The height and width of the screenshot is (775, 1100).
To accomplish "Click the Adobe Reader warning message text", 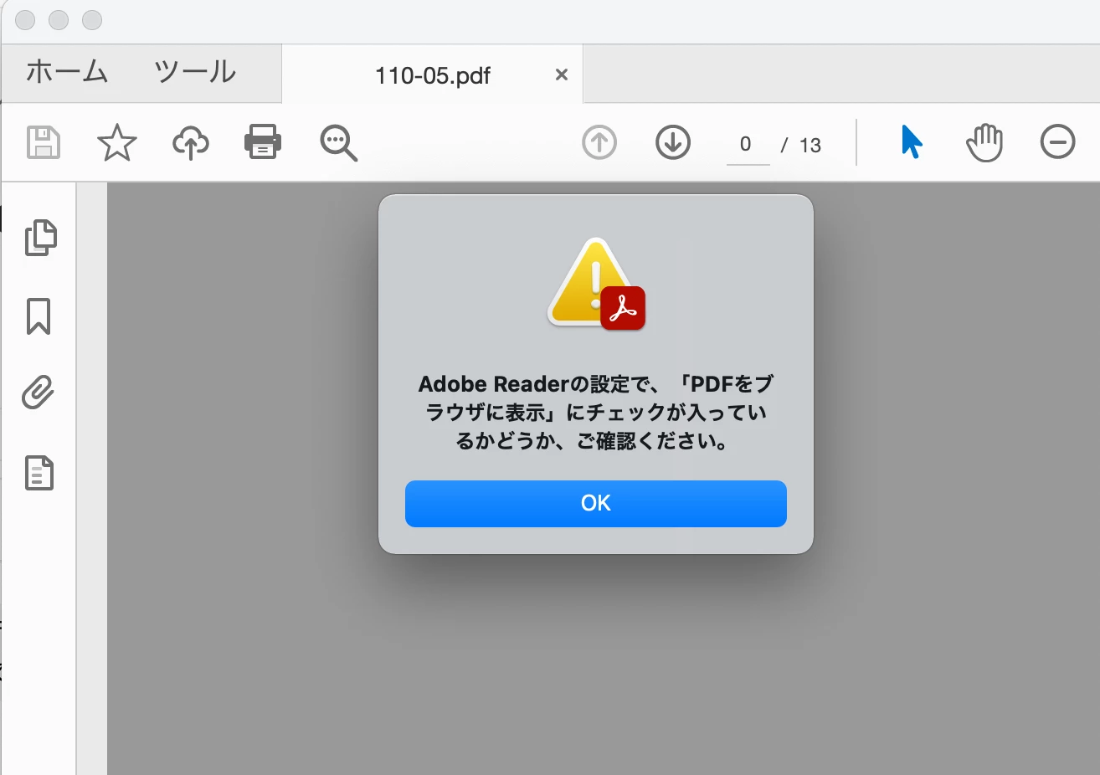I will tap(596, 413).
